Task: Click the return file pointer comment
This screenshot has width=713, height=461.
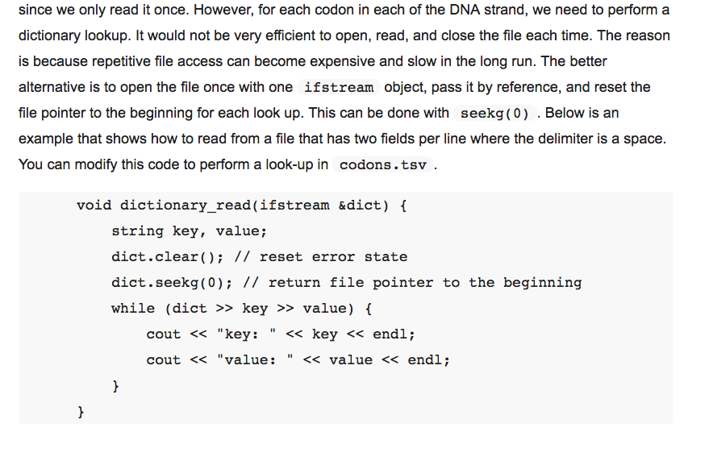Action: [x=412, y=283]
